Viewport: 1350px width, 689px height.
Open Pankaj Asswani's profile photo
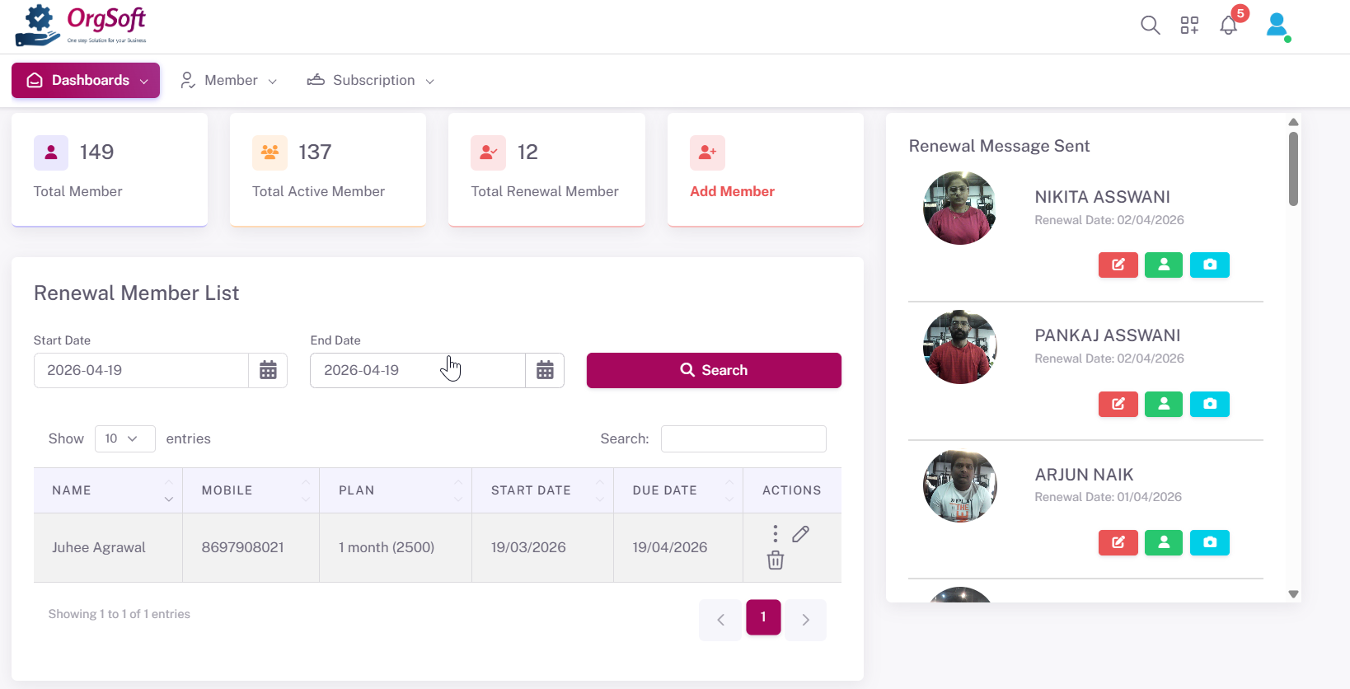959,347
